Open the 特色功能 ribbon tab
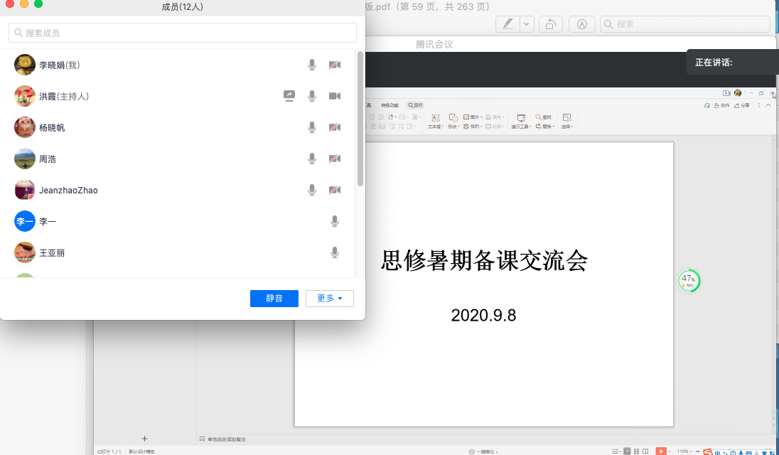The width and height of the screenshot is (779, 455). [x=390, y=105]
